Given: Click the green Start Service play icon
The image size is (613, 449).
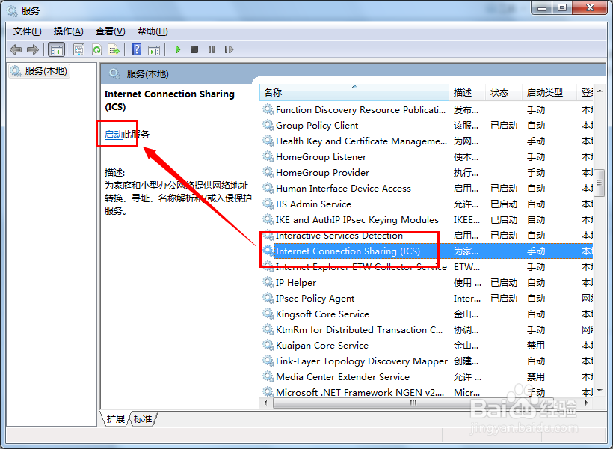Looking at the screenshot, I should click(178, 49).
